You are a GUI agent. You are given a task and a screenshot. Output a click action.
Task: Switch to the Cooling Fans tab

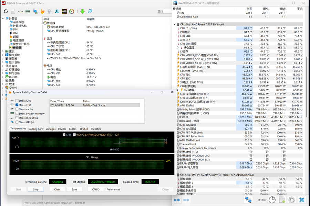coord(36,129)
